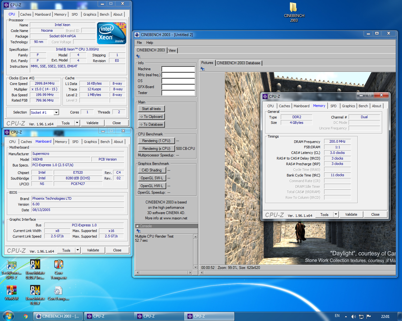This screenshot has width=402, height=321.
Task: Click Start all tests button
Action: [151, 109]
